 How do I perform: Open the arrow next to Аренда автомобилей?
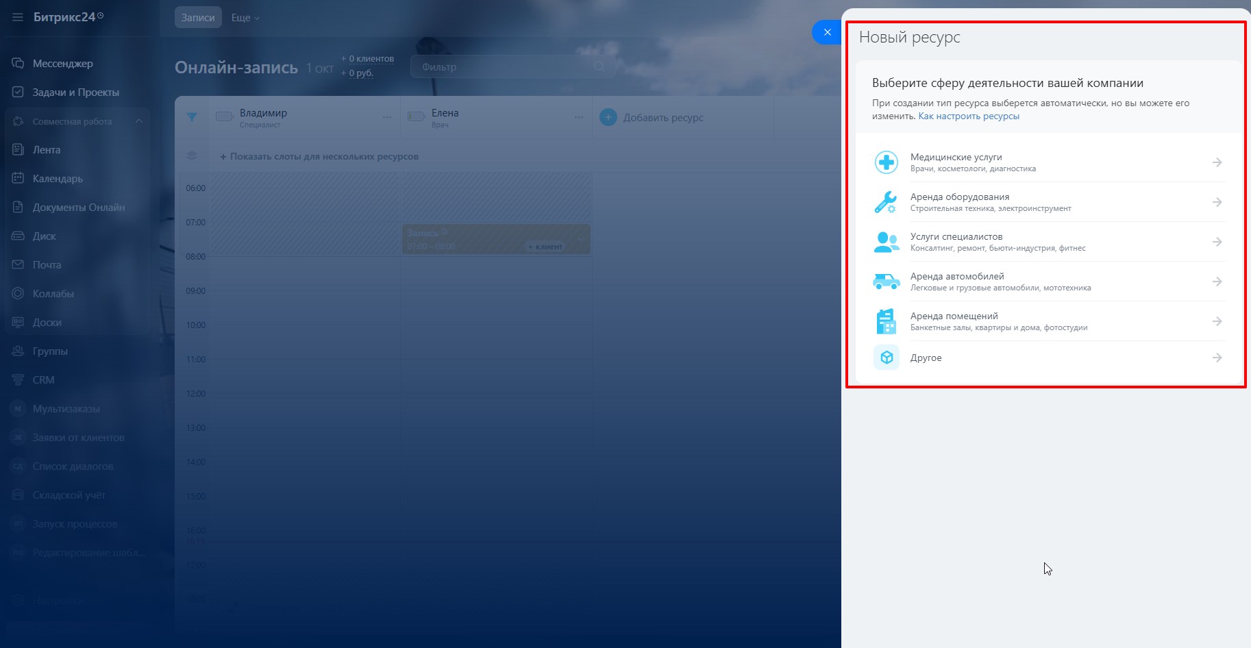tap(1217, 282)
